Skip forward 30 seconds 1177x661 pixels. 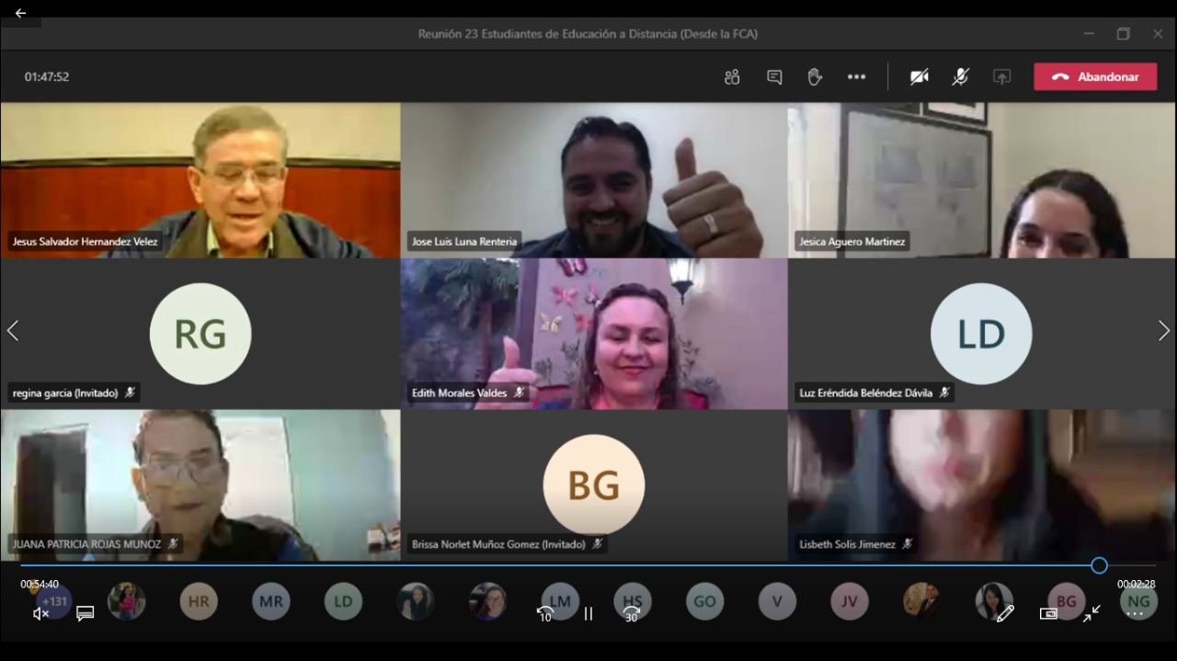[632, 613]
